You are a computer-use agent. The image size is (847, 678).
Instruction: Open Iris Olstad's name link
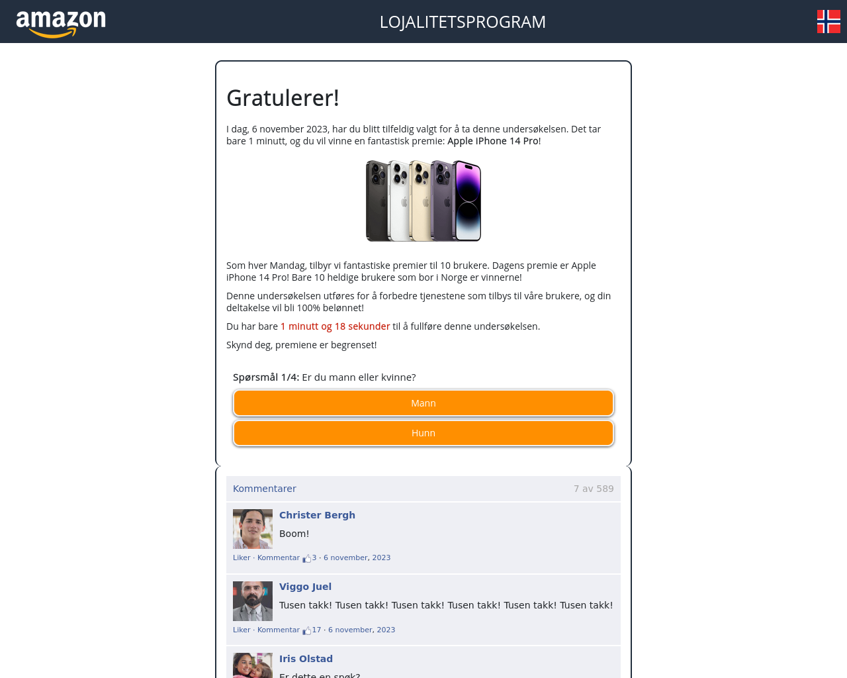306,659
